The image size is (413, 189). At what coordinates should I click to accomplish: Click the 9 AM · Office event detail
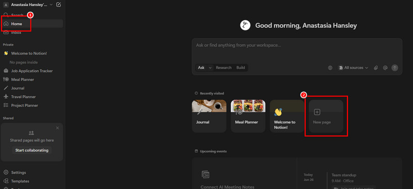(342, 181)
